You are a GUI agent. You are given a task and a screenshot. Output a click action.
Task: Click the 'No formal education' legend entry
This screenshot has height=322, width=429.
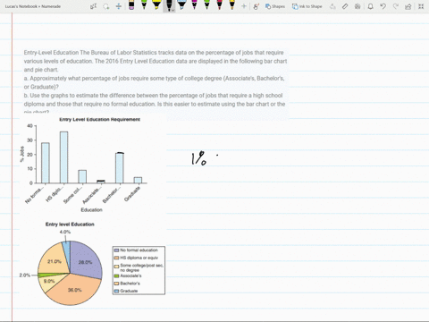[136, 250]
